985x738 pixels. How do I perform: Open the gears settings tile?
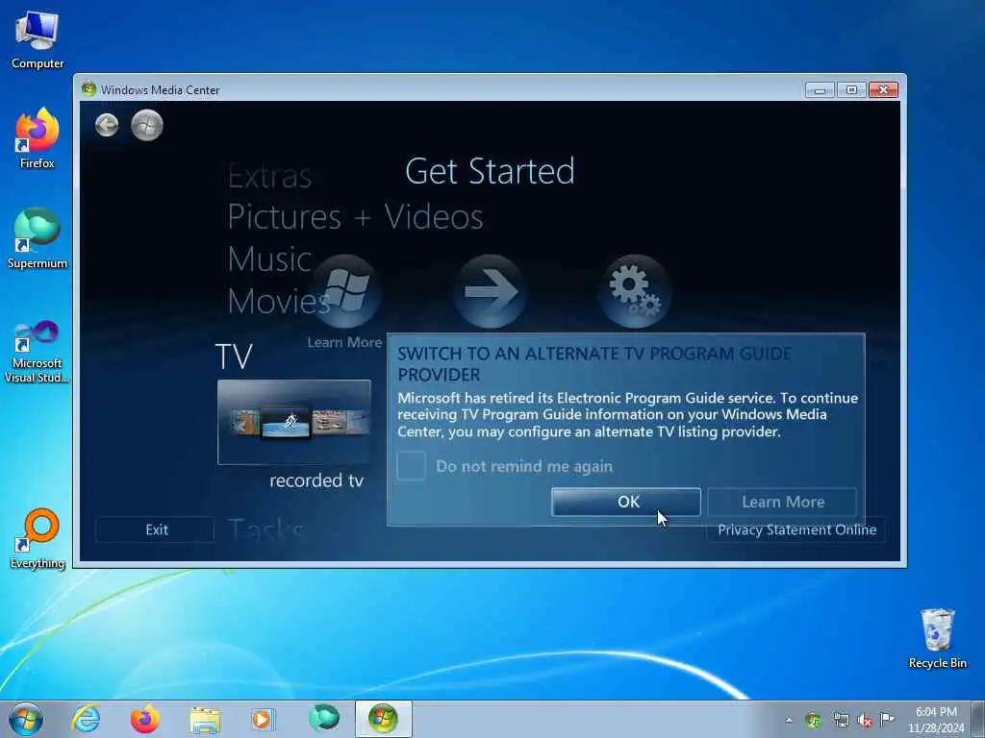tap(635, 292)
